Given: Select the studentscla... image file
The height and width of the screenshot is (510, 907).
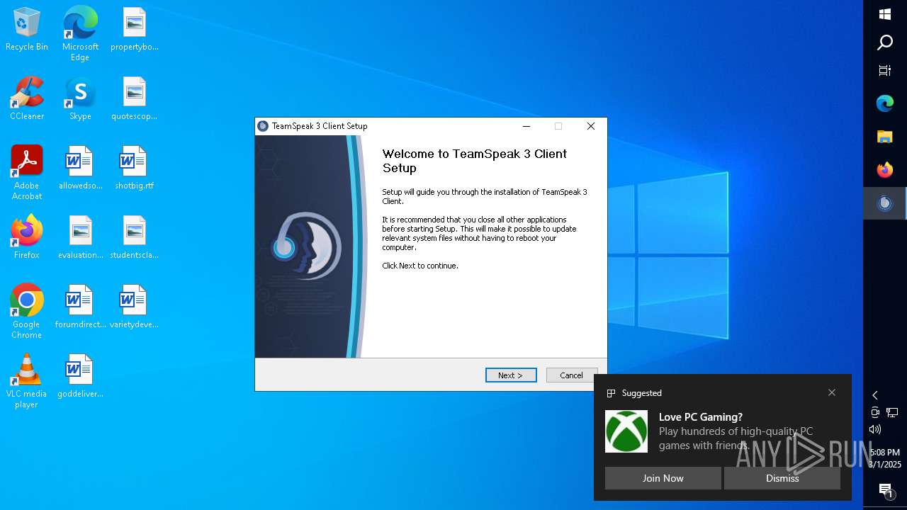Looking at the screenshot, I should coord(134,237).
